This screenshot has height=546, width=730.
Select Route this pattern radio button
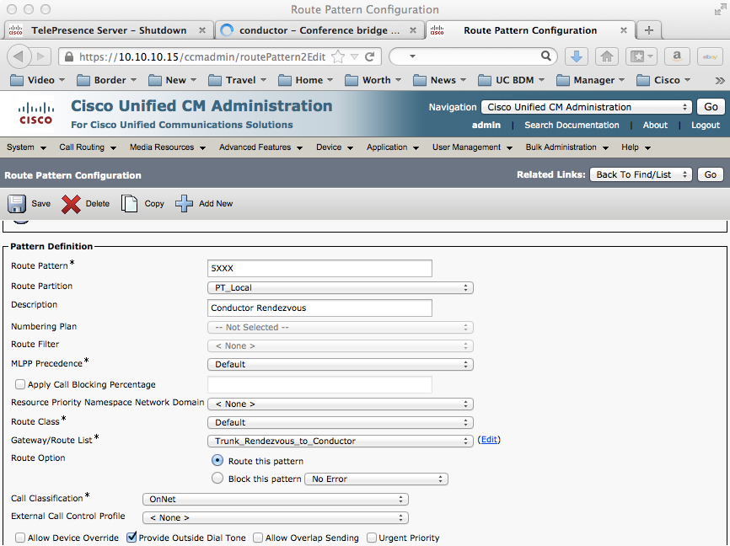pyautogui.click(x=217, y=460)
